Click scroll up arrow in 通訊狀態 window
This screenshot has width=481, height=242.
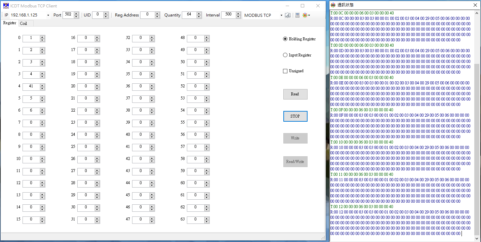point(477,13)
